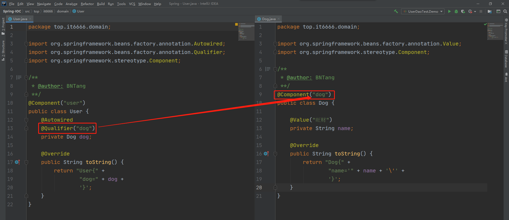Click the @Component("dog") annotation text

pos(304,94)
